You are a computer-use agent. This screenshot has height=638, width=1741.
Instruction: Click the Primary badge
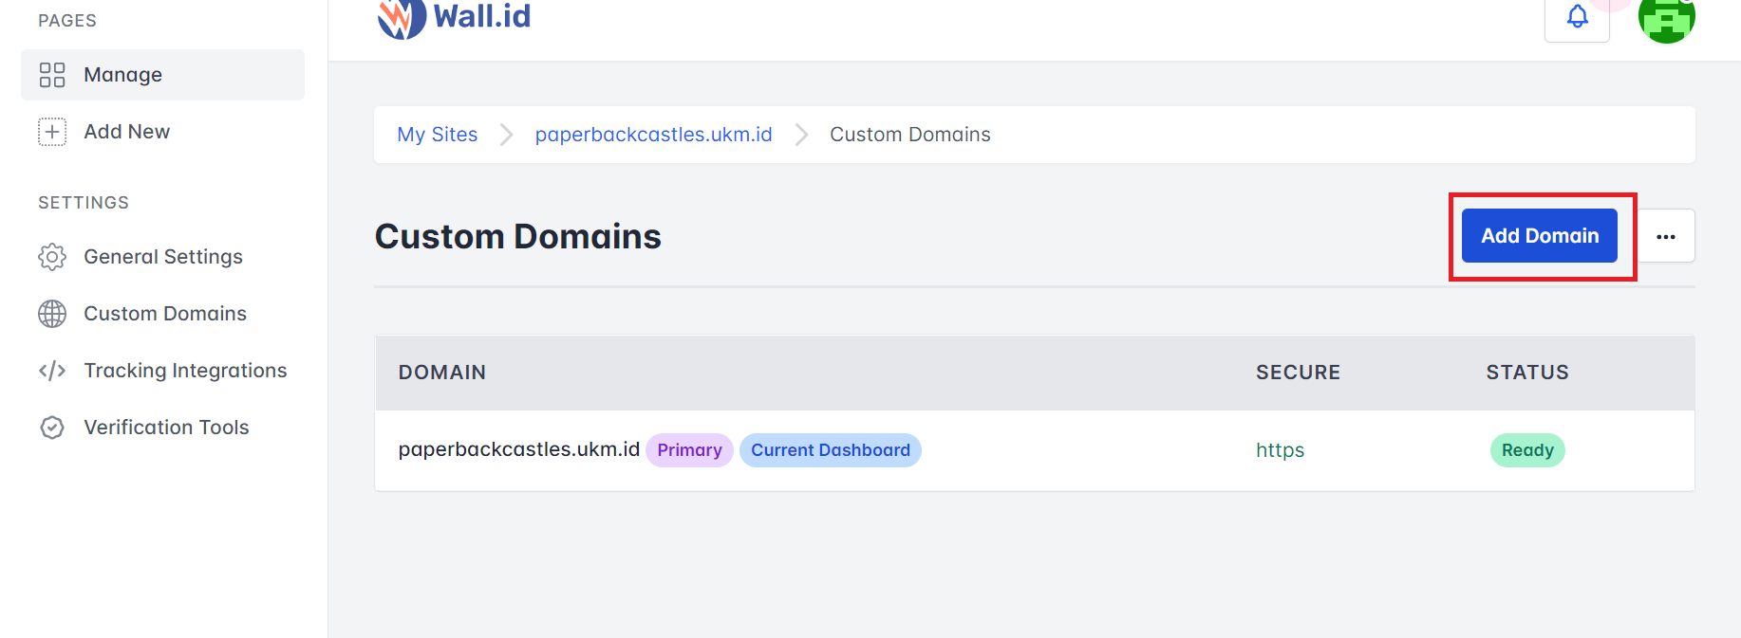point(690,450)
